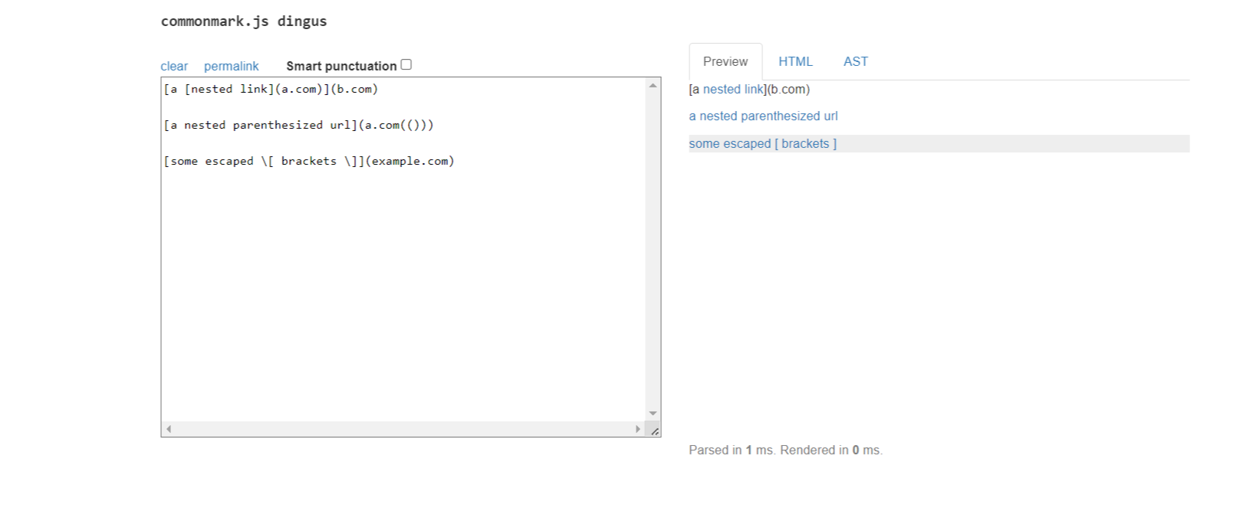Clear the editor with the clear link
This screenshot has width=1250, height=508.
click(174, 66)
